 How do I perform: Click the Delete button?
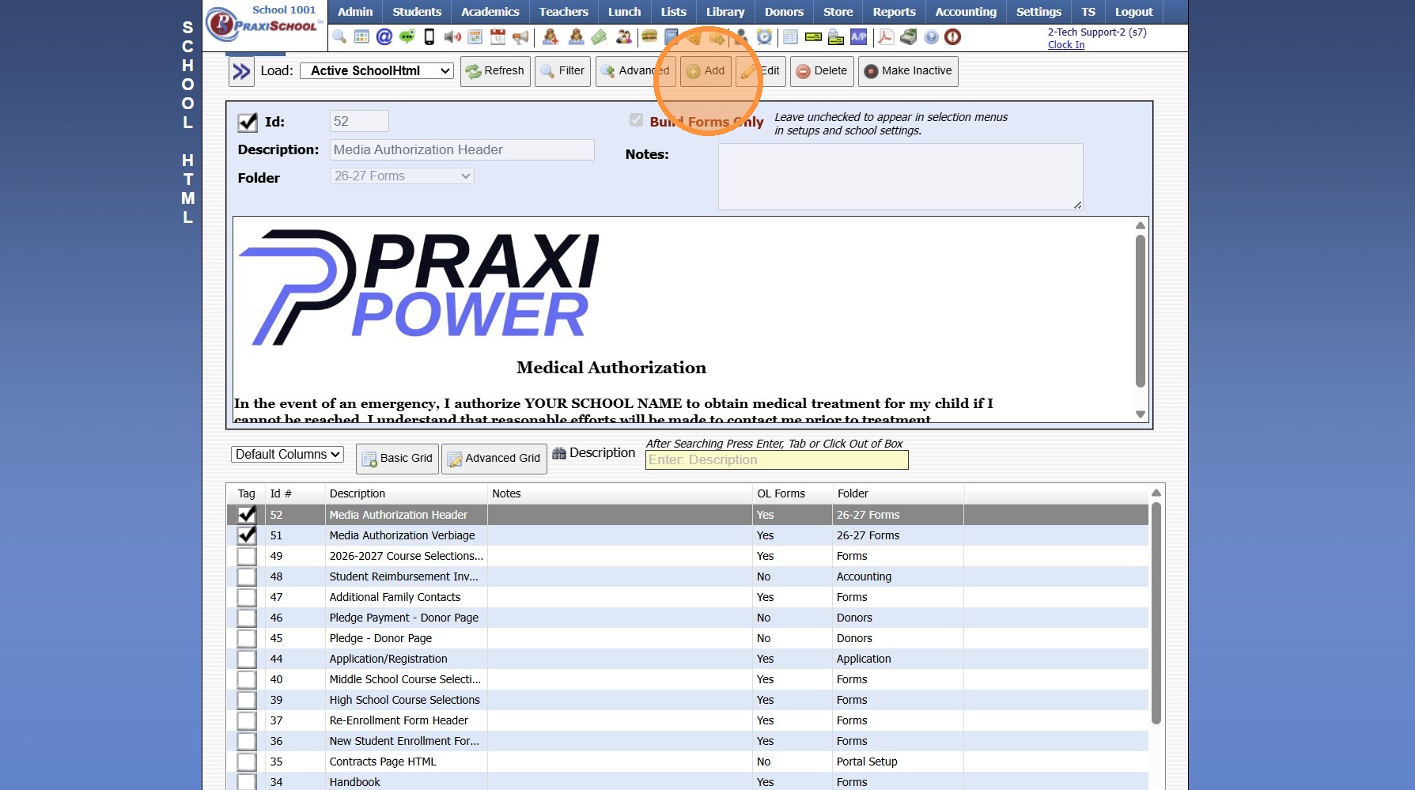(x=822, y=71)
